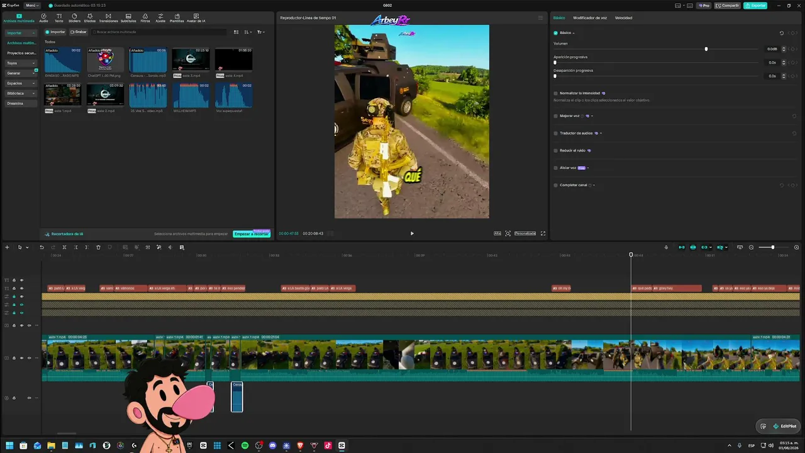
Task: Enable the Aislar voz checkbox
Action: pos(555,168)
